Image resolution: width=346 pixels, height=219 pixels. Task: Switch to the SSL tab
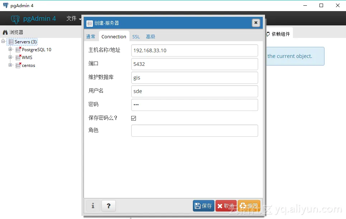pyautogui.click(x=136, y=36)
